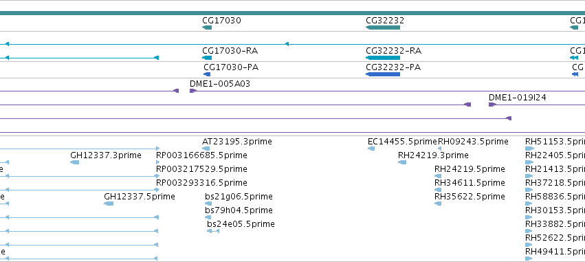
Task: Select the CG32232-PA protein bar
Action: click(x=383, y=74)
